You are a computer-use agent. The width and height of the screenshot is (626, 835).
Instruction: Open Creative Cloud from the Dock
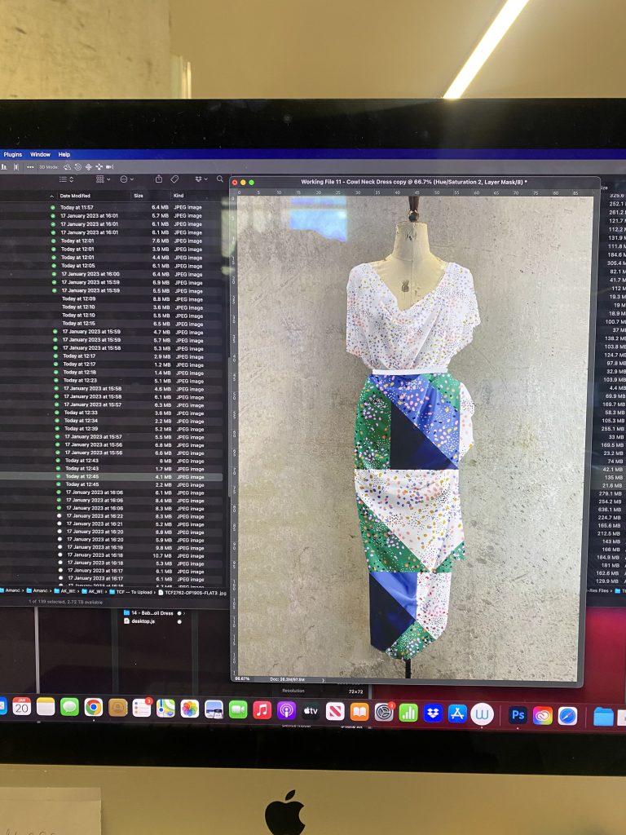coord(542,715)
